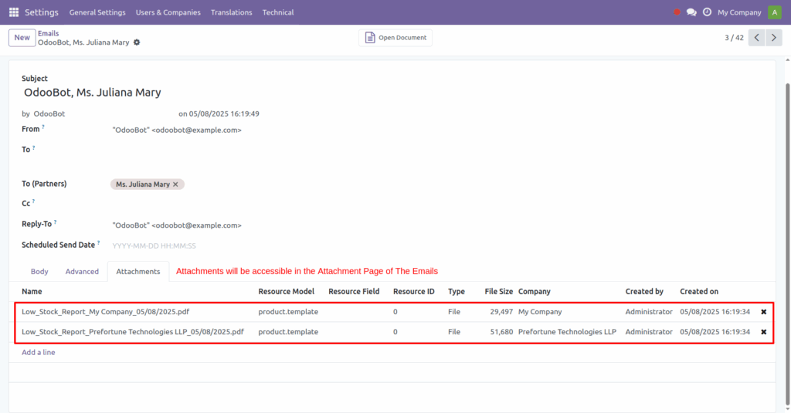Delete the Prefortune Technologies report attachment row
This screenshot has width=791, height=413.
764,332
